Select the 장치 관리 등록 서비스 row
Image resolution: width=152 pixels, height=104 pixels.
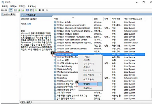[99, 99]
